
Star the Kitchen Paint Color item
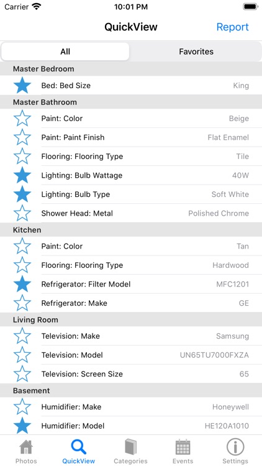[x=22, y=246]
